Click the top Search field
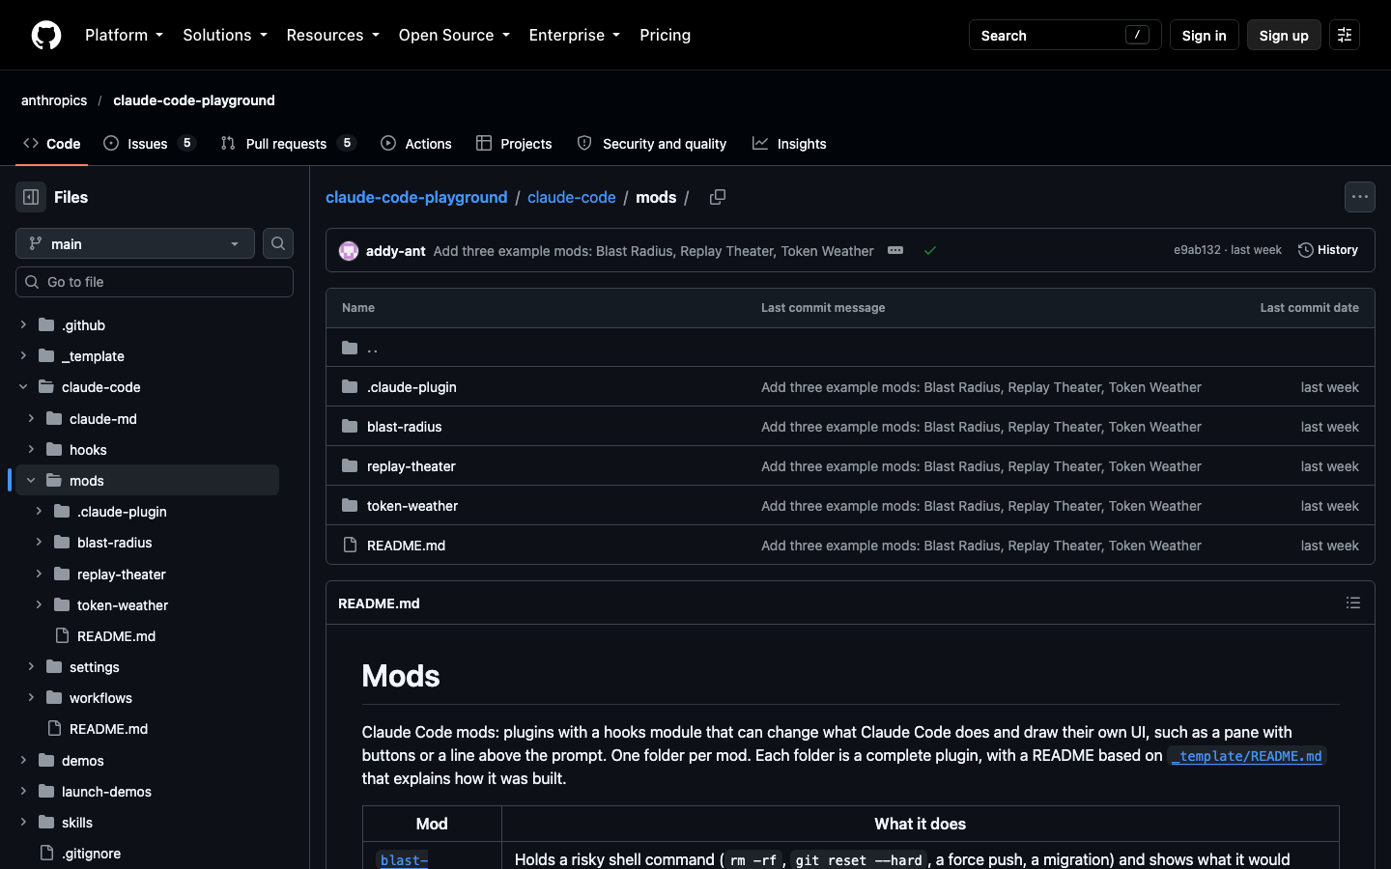The height and width of the screenshot is (869, 1391). pos(1065,35)
